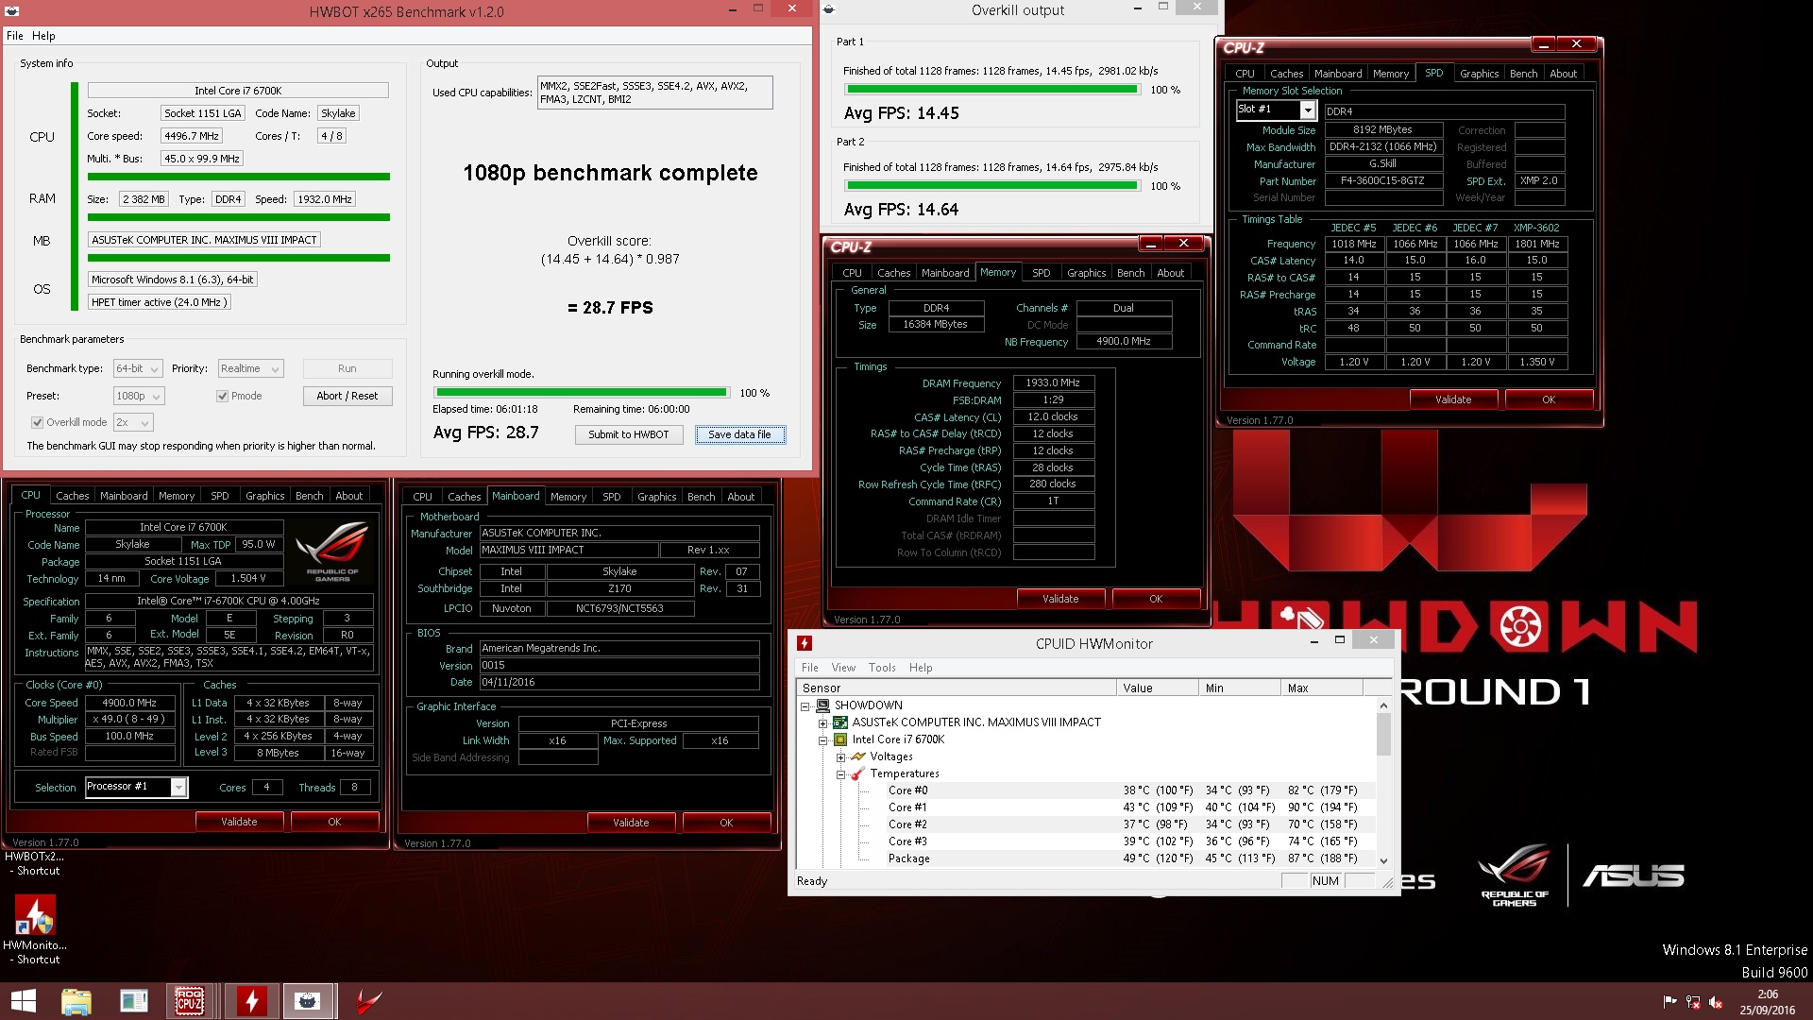Screen dimensions: 1813x1020
Task: Open the File menu in HWBOT x265
Action: (x=15, y=36)
